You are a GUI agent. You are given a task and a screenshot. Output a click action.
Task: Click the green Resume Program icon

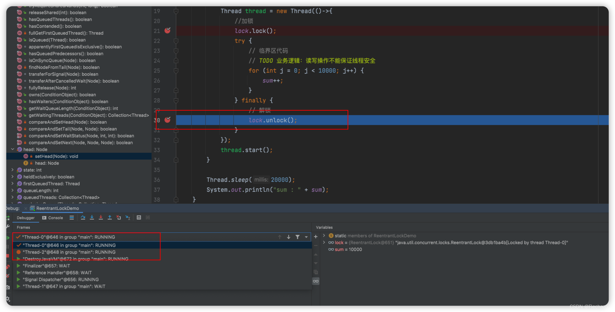tap(8, 238)
